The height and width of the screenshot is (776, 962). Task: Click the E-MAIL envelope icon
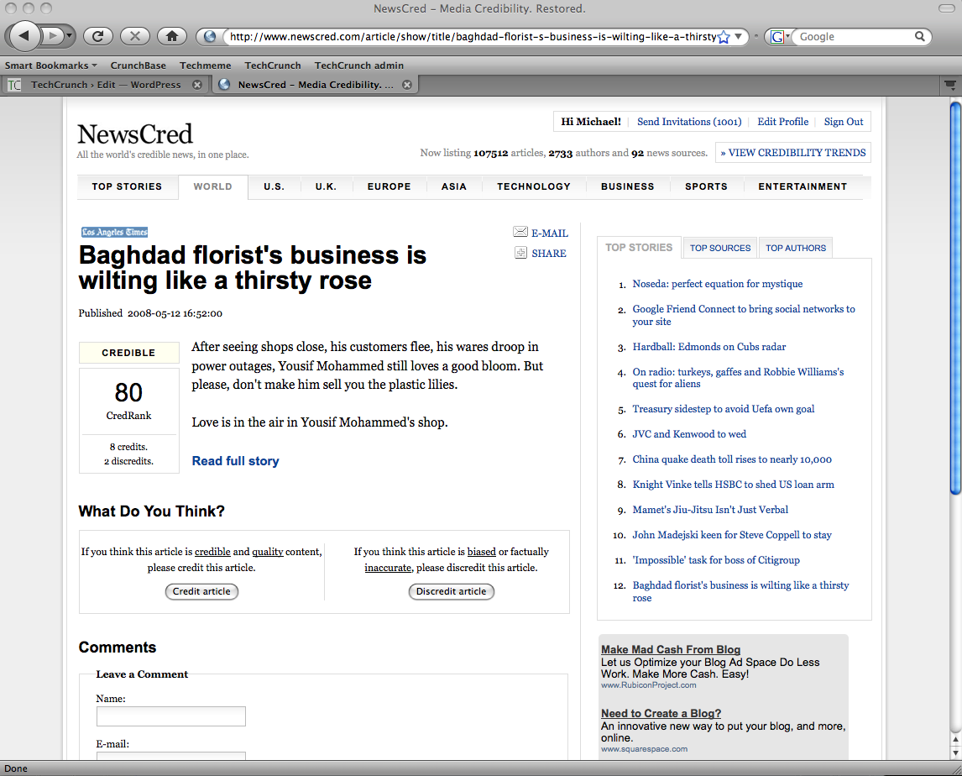click(x=520, y=233)
